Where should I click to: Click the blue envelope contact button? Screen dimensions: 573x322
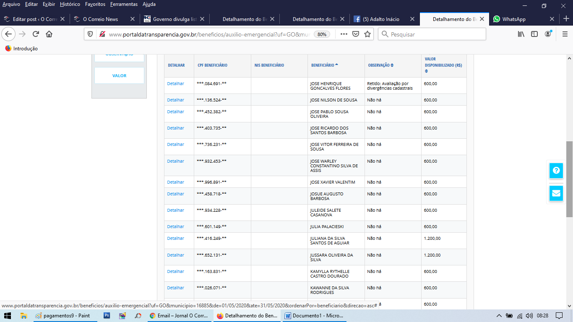pos(556,193)
